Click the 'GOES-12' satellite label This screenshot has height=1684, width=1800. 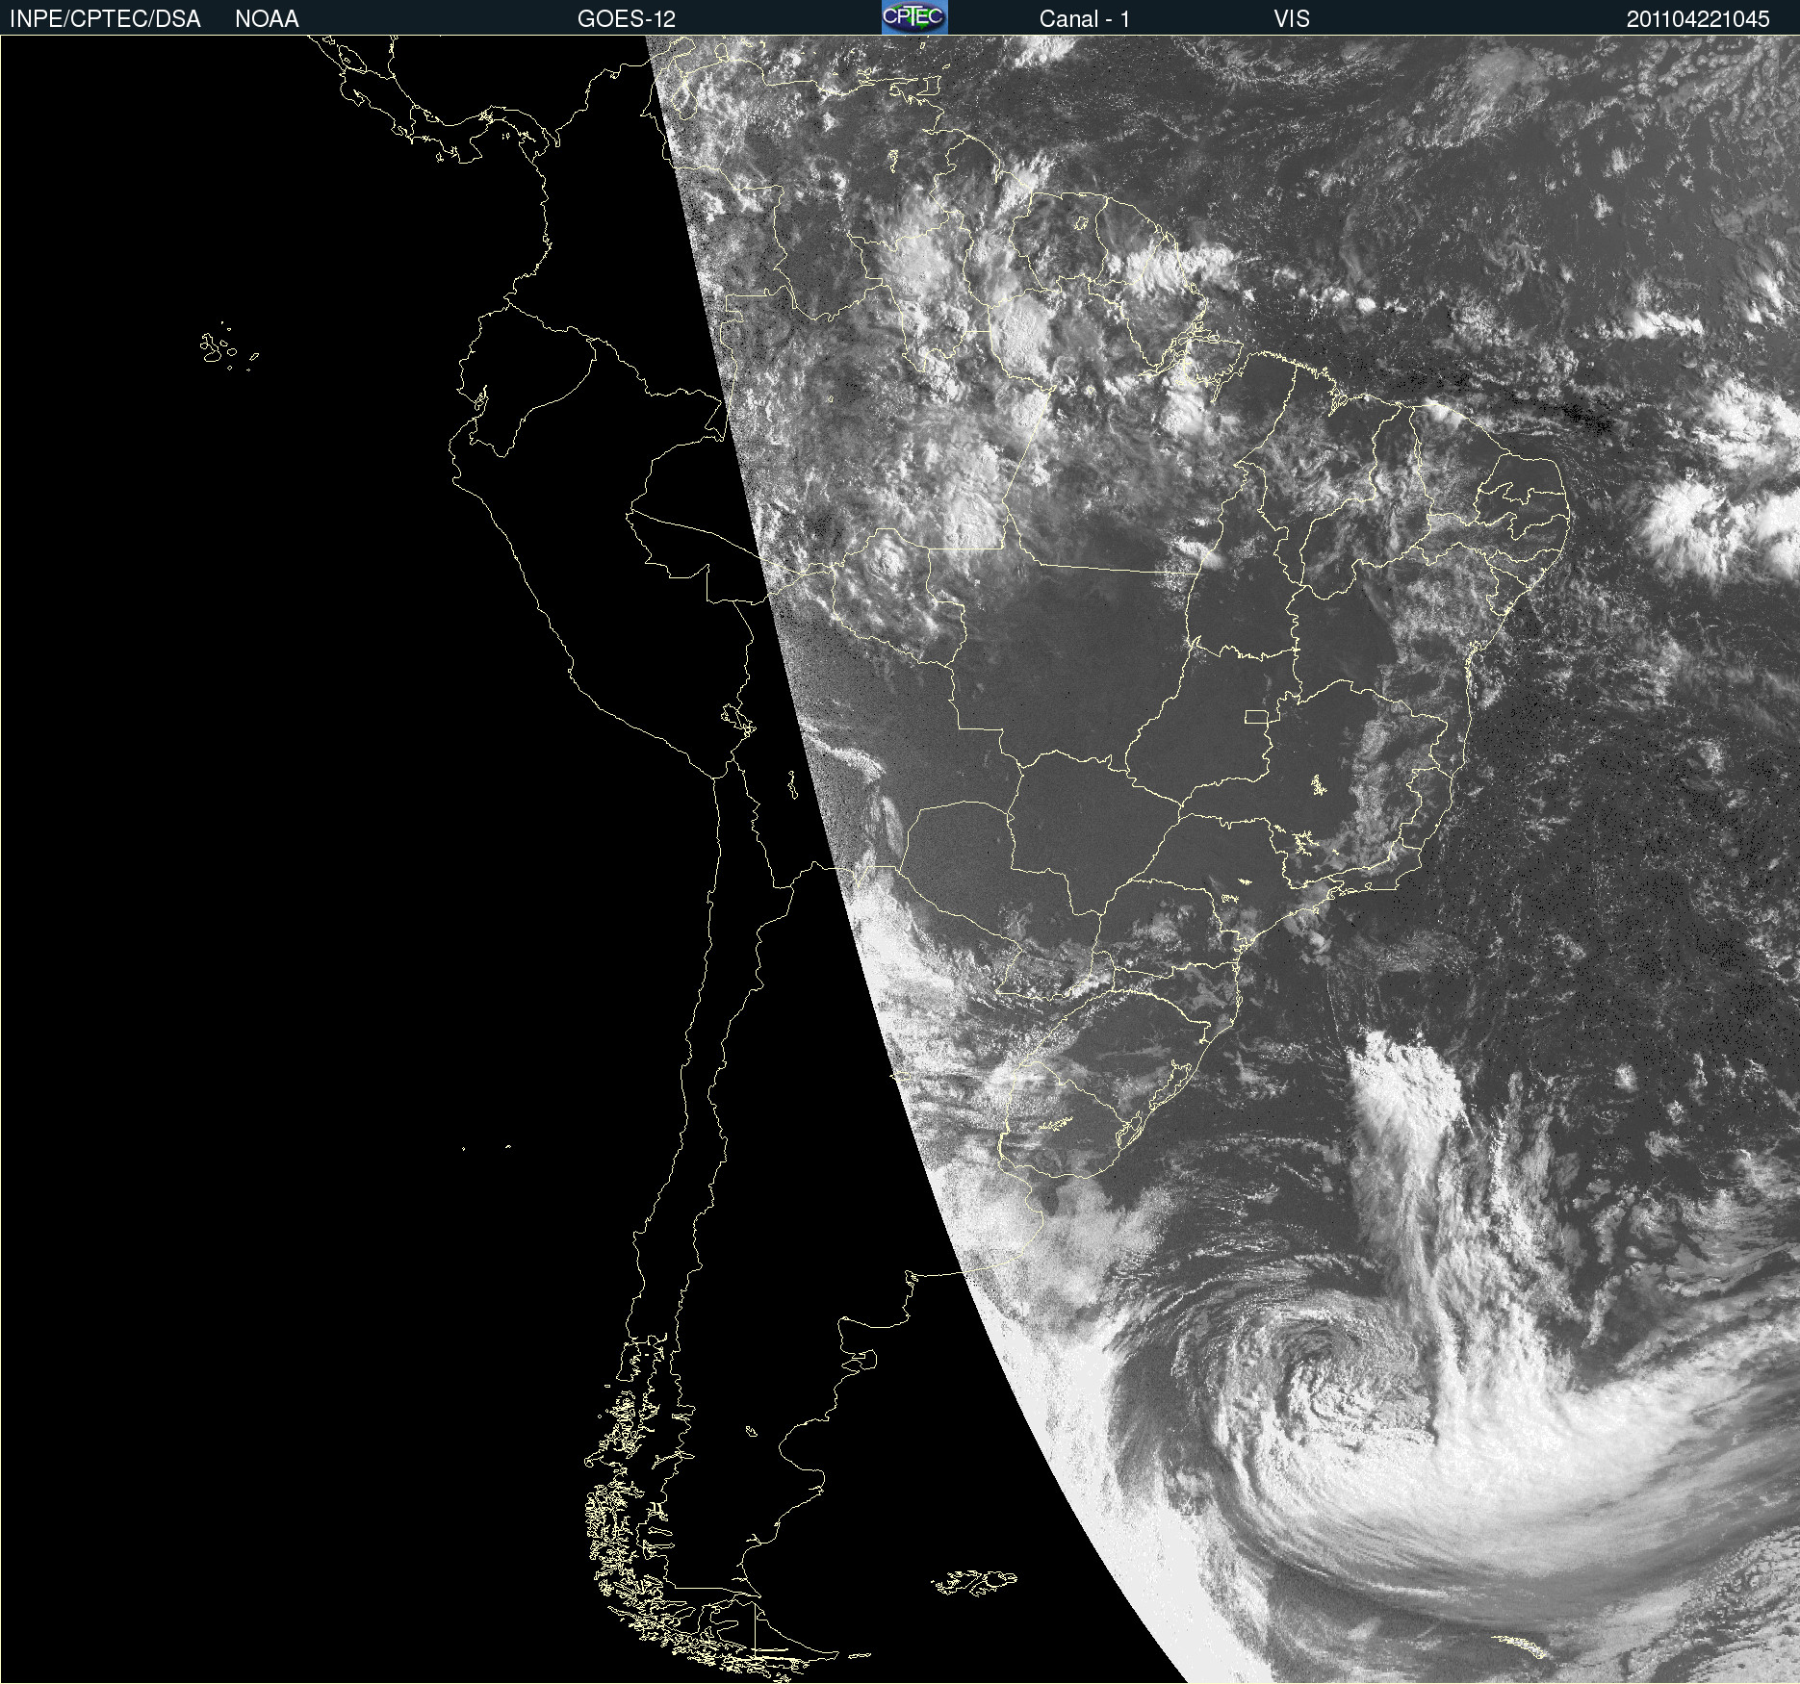pos(627,19)
